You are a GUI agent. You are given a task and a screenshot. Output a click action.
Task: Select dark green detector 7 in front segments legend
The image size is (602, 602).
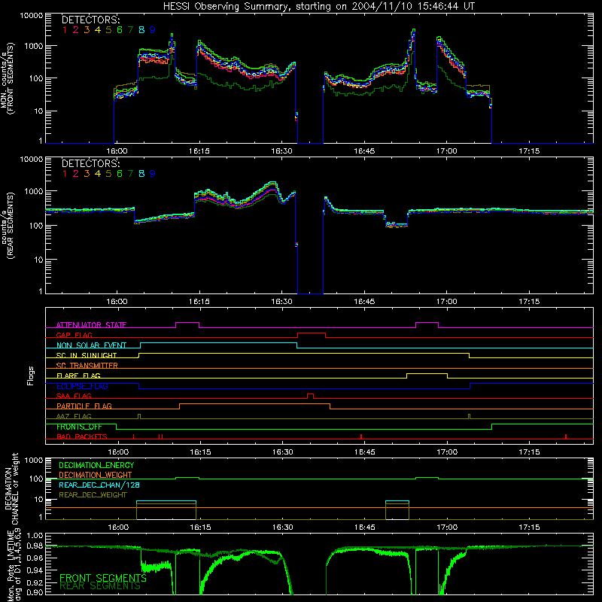pos(130,30)
